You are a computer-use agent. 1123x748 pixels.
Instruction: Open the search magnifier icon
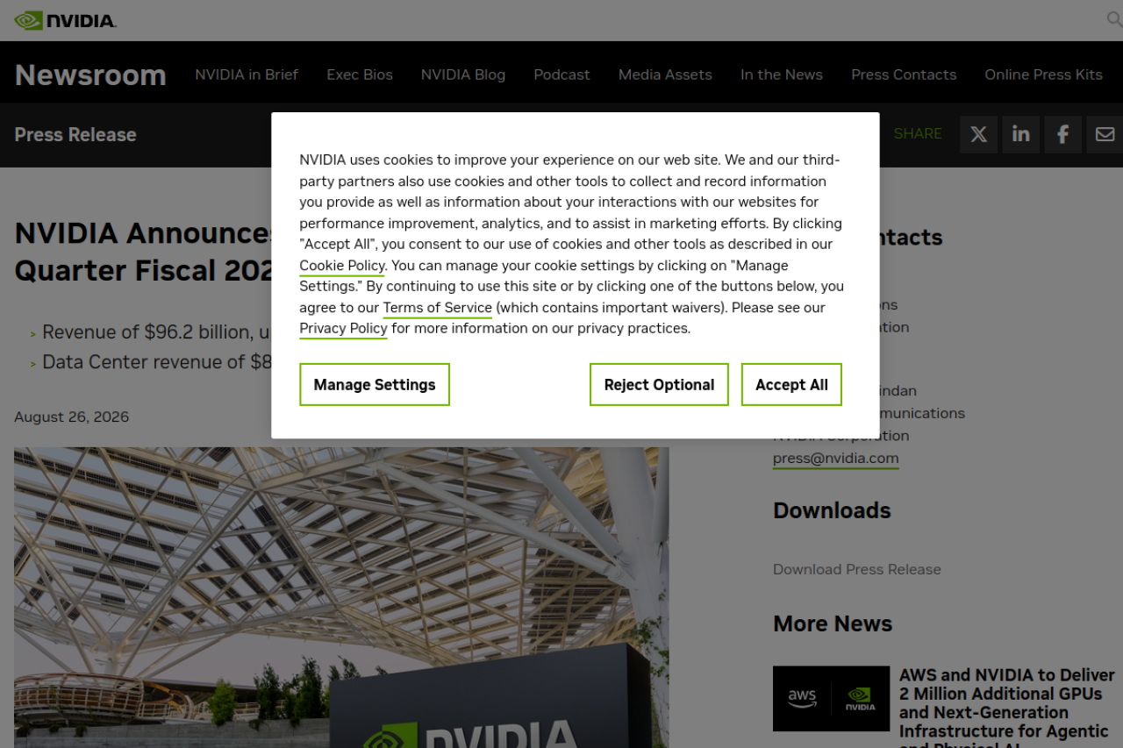tap(1114, 19)
